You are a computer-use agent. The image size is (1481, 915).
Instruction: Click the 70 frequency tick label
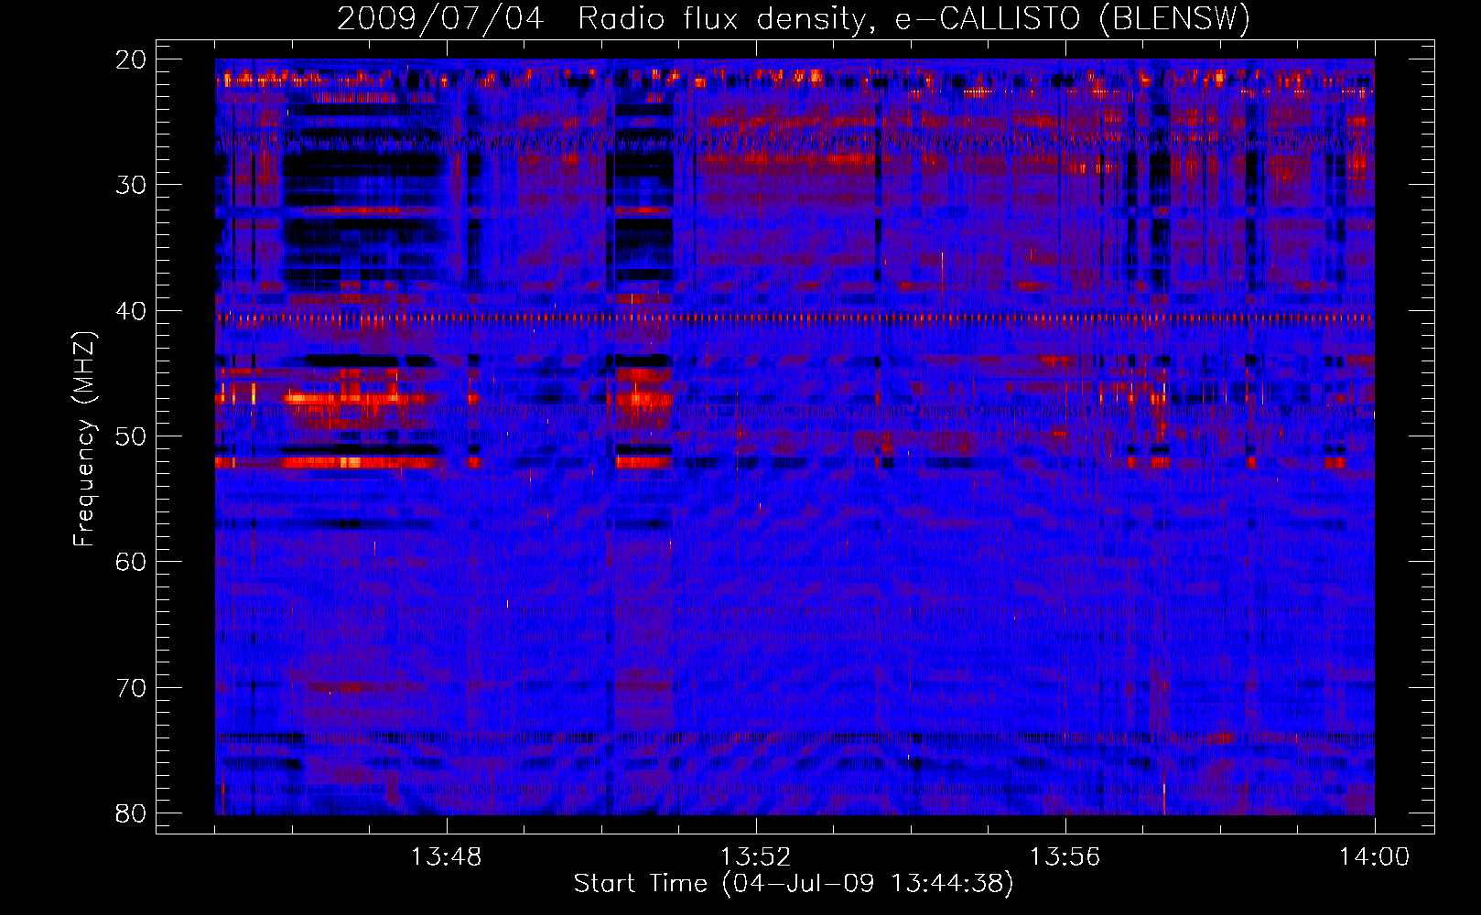point(131,688)
